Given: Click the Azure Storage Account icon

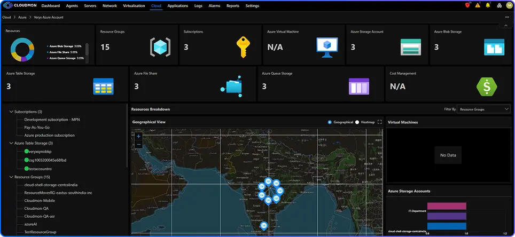Looking at the screenshot, I should (410, 47).
